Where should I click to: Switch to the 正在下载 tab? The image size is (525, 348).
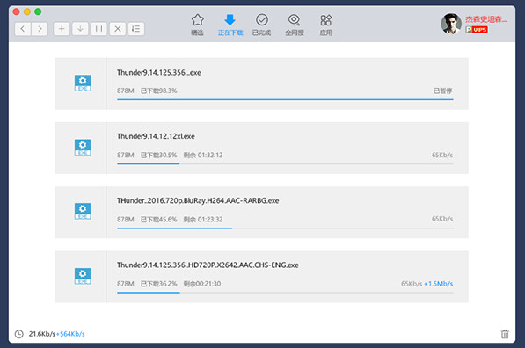click(230, 25)
